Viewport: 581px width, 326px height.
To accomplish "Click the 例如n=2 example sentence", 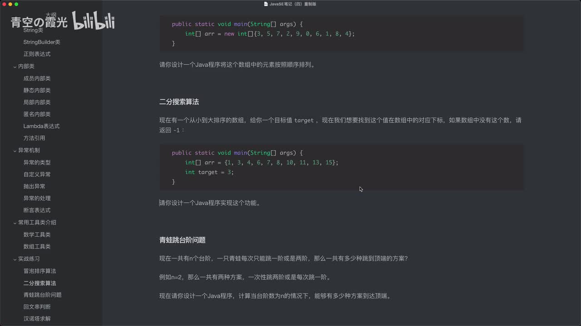I will coord(245,277).
